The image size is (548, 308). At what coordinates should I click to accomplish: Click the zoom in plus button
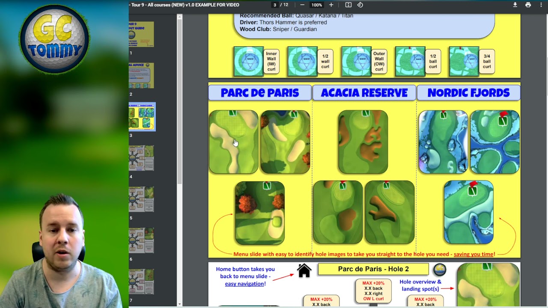331,5
